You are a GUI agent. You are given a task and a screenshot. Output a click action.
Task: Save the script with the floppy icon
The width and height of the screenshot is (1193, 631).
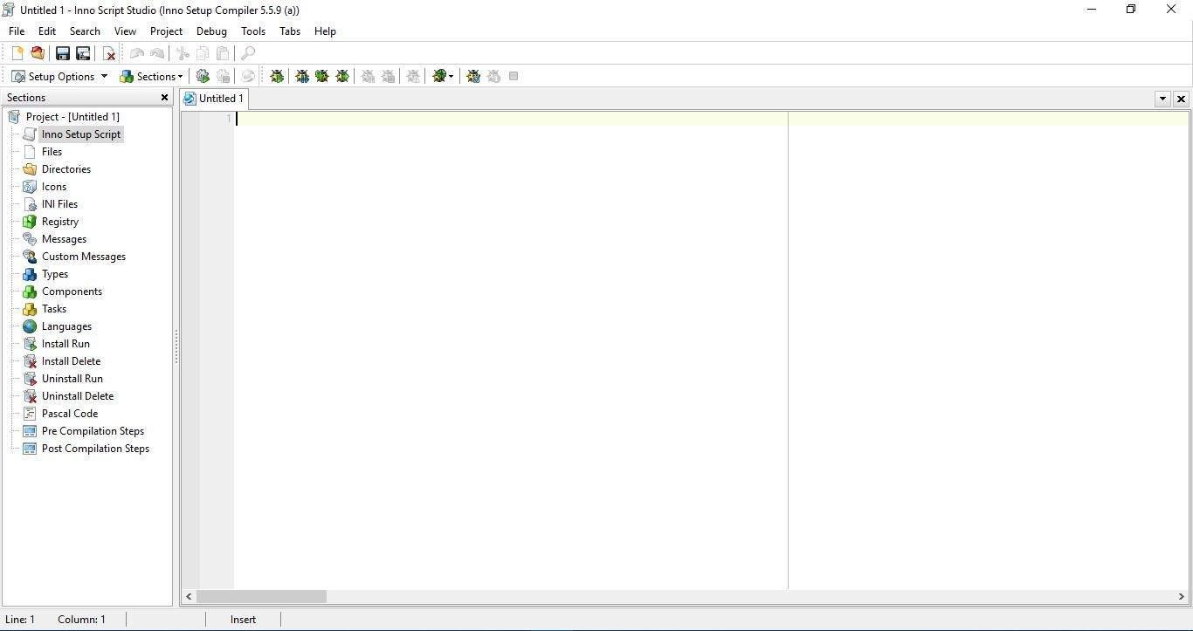(x=63, y=53)
